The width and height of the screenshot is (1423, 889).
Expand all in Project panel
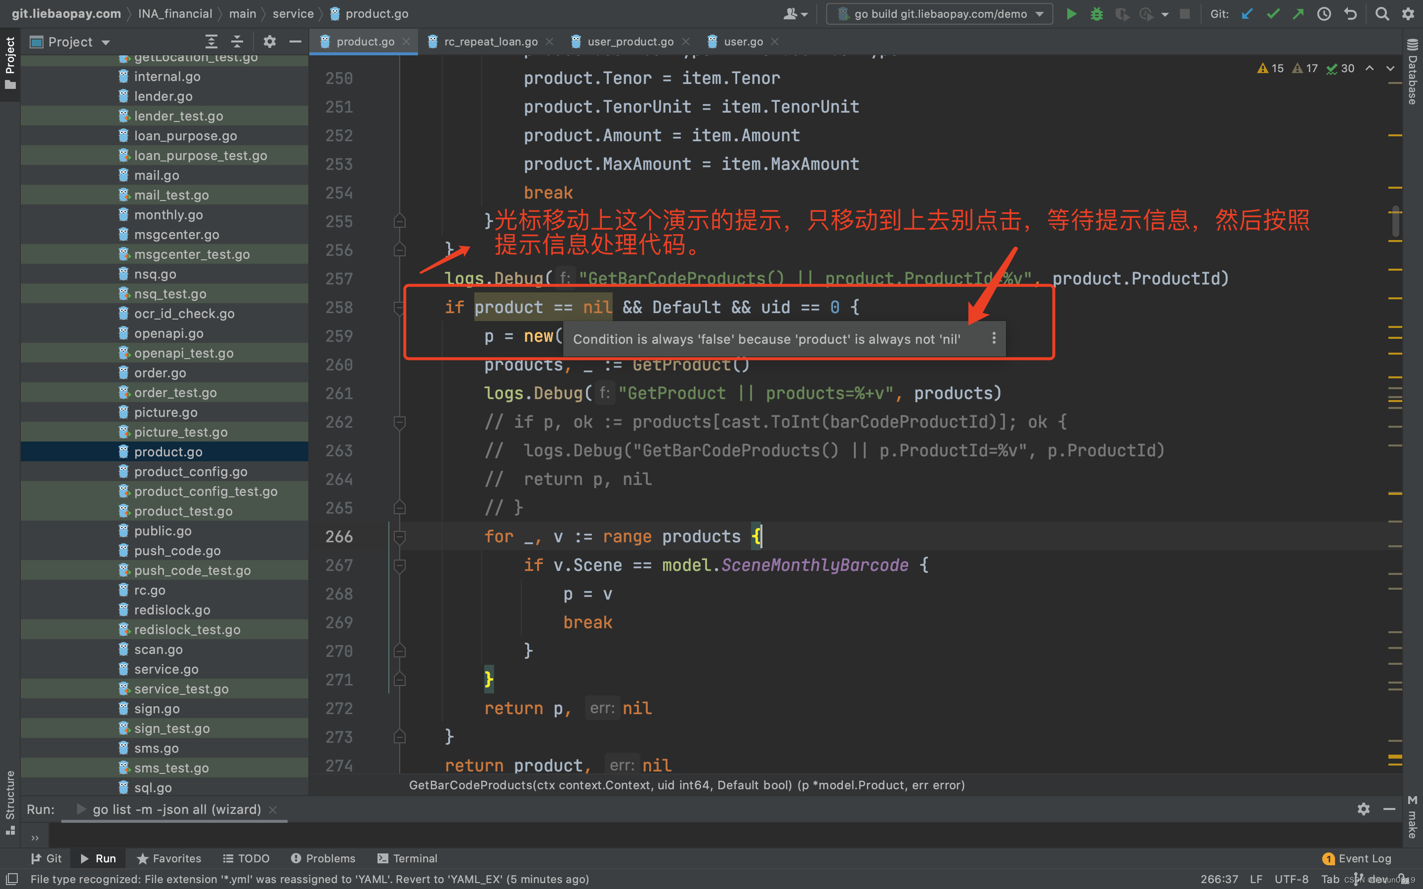tap(211, 42)
